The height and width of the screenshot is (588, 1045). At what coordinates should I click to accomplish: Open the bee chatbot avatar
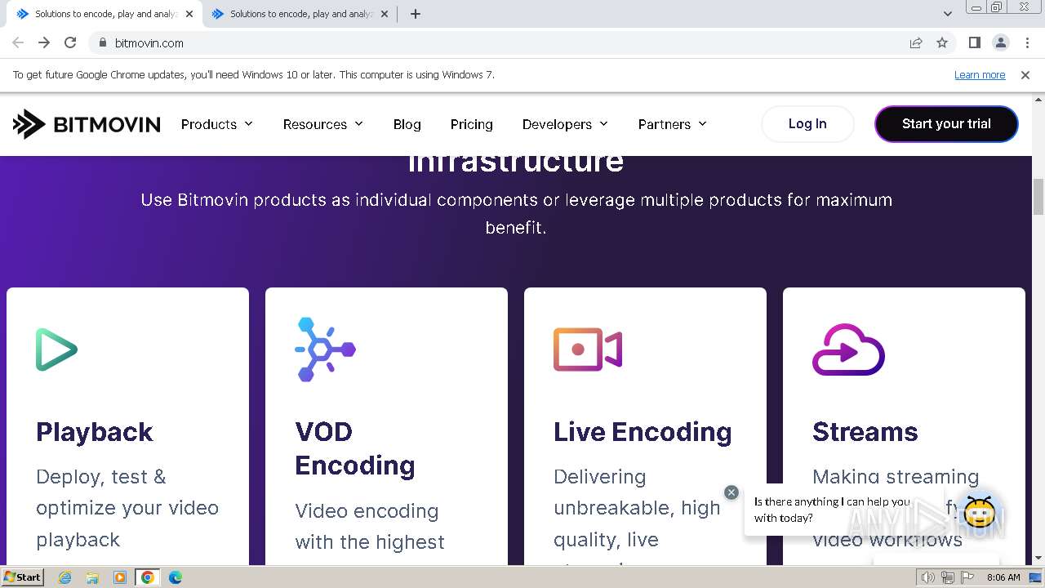[x=980, y=511]
